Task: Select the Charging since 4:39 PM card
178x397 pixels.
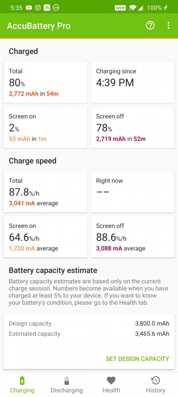Action: point(133,82)
